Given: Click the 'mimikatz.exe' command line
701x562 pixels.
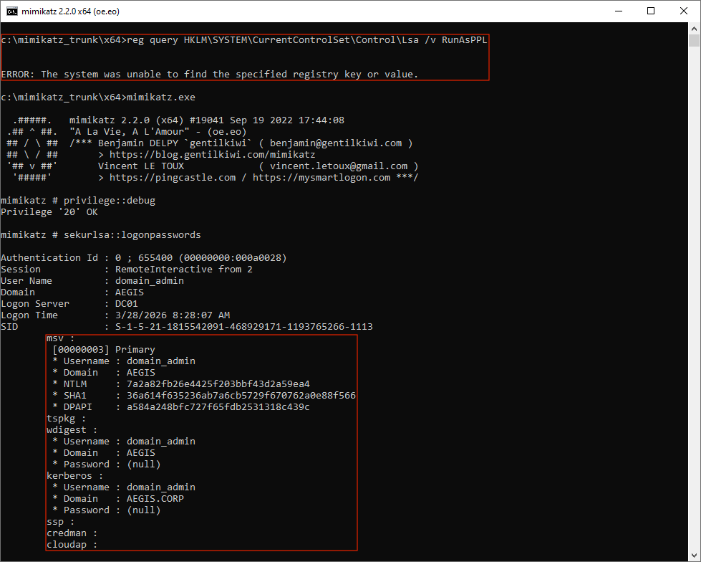Looking at the screenshot, I should click(98, 97).
